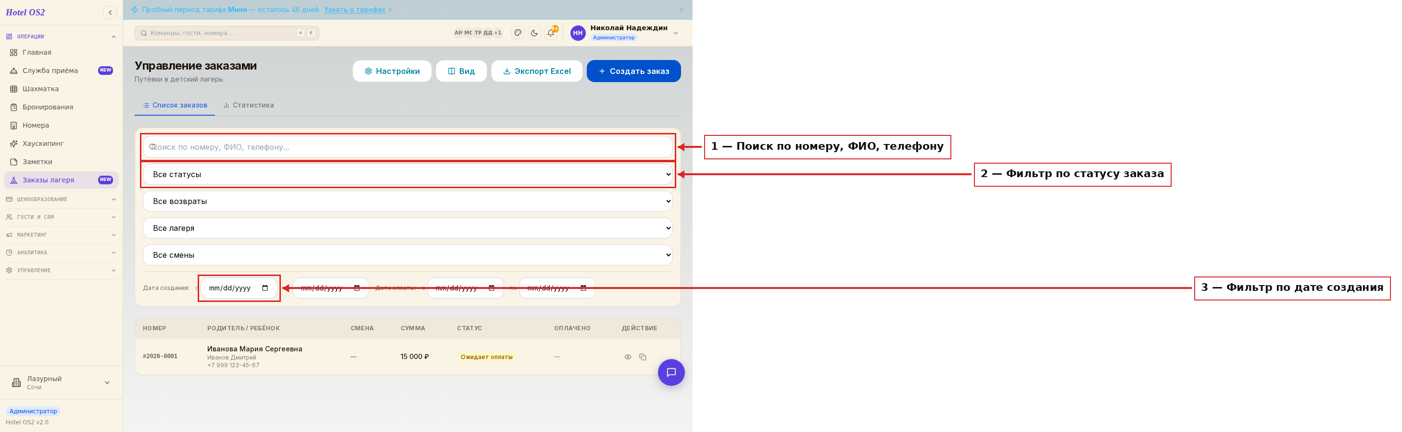
Task: Expand the Николай Надеждин user menu
Action: pos(625,33)
